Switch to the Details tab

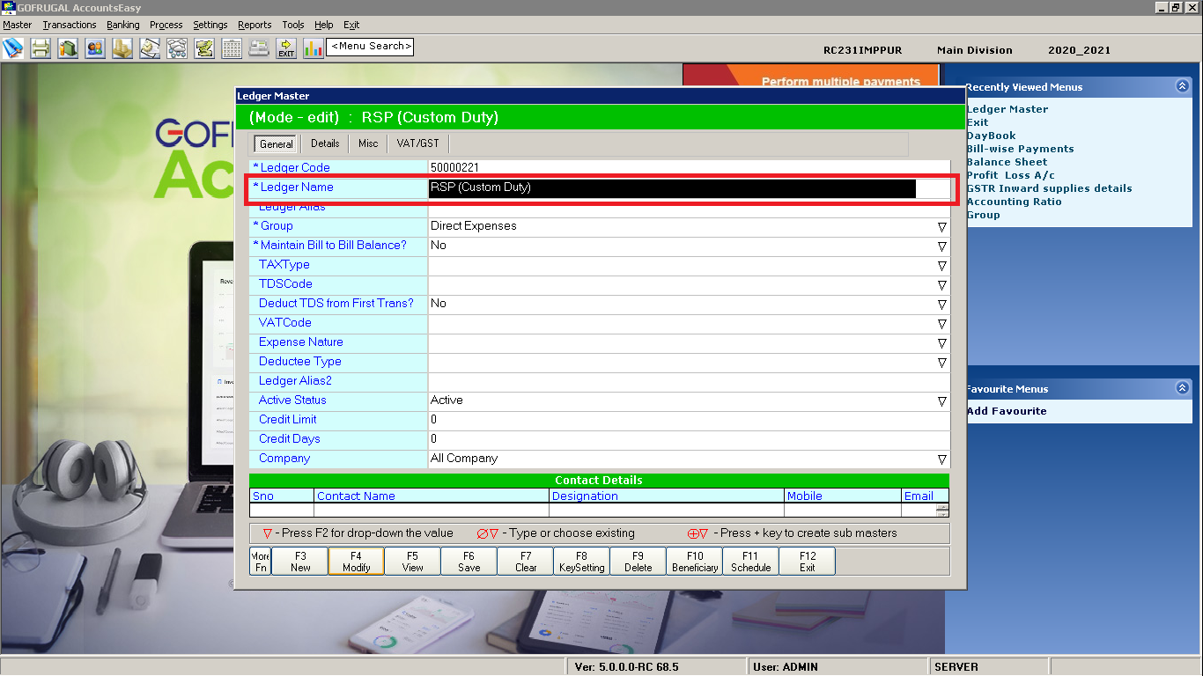325,143
